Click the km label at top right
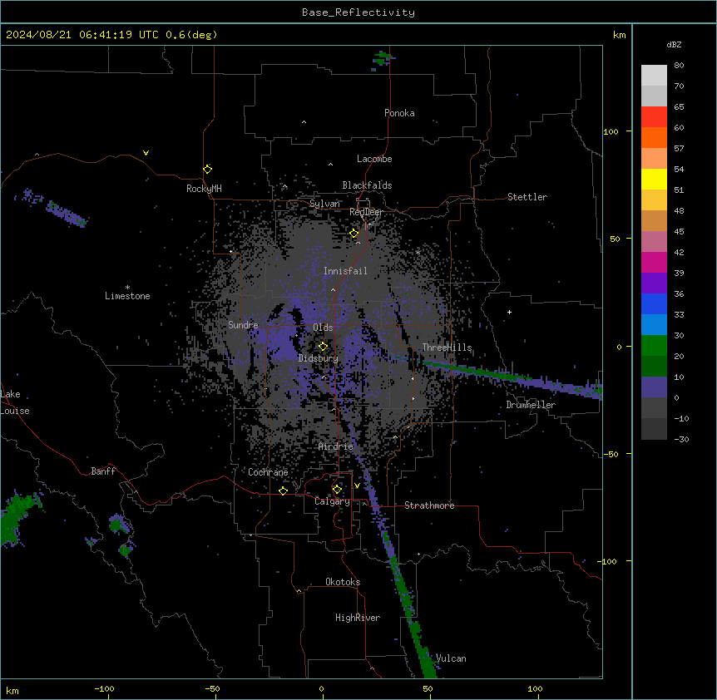Image resolution: width=717 pixels, height=700 pixels. pos(619,35)
